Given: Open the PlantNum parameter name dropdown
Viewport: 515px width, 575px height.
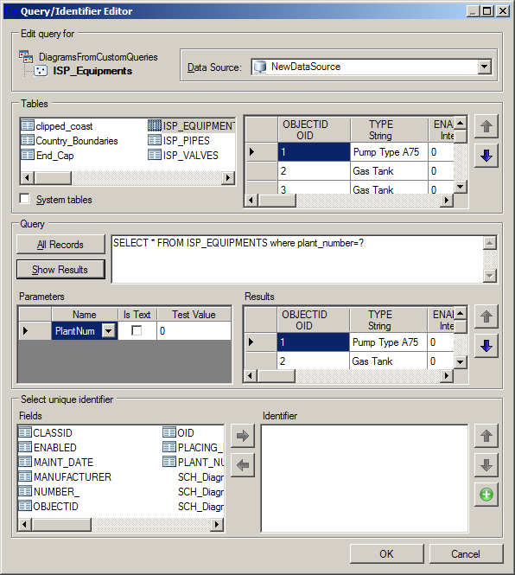Looking at the screenshot, I should pyautogui.click(x=109, y=331).
